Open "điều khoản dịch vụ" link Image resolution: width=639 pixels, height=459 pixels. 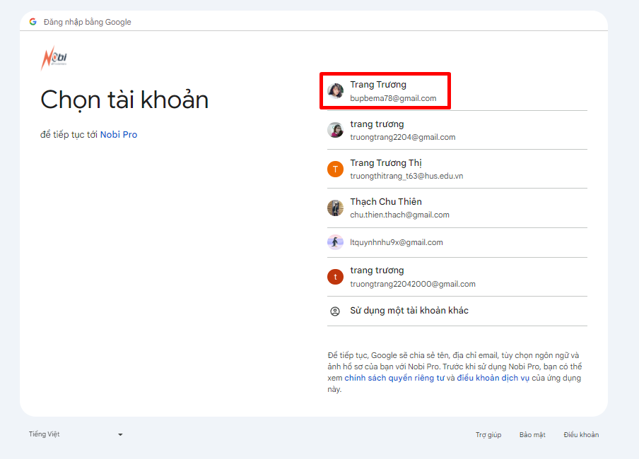point(492,378)
